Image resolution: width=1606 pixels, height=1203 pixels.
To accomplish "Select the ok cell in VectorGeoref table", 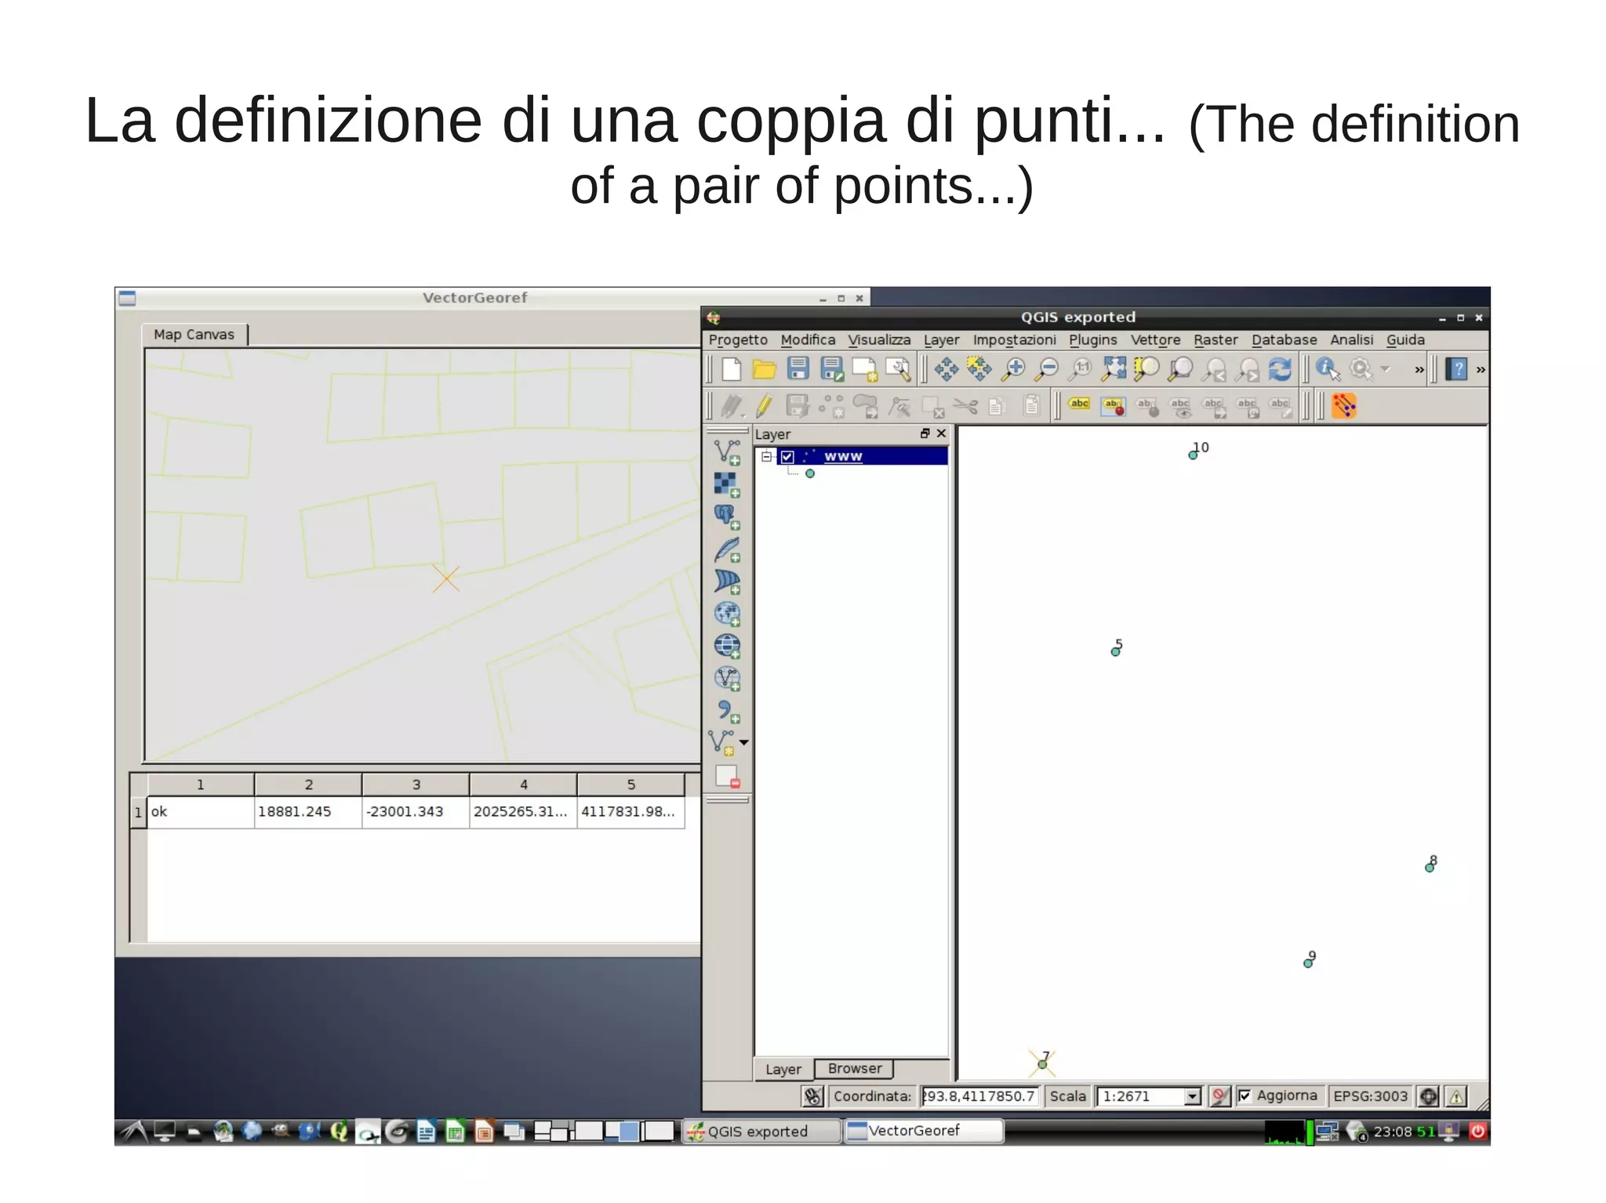I will [x=200, y=812].
